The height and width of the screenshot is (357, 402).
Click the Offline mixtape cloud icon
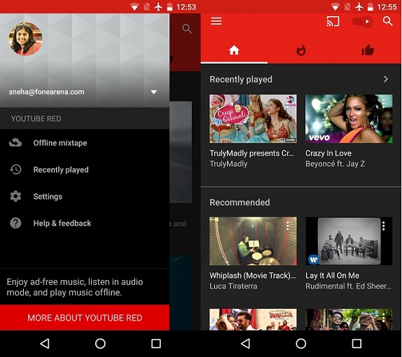pyautogui.click(x=15, y=143)
